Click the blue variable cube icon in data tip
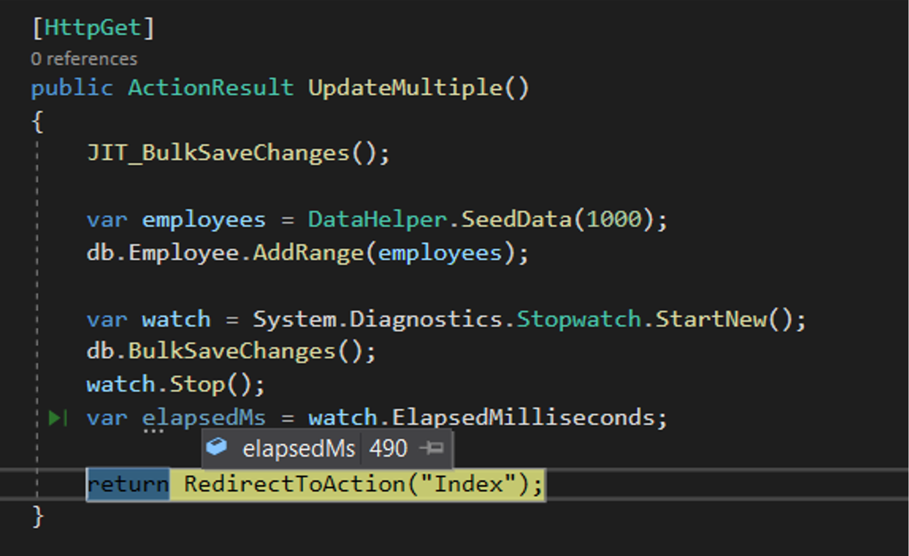The width and height of the screenshot is (909, 556). point(217,447)
